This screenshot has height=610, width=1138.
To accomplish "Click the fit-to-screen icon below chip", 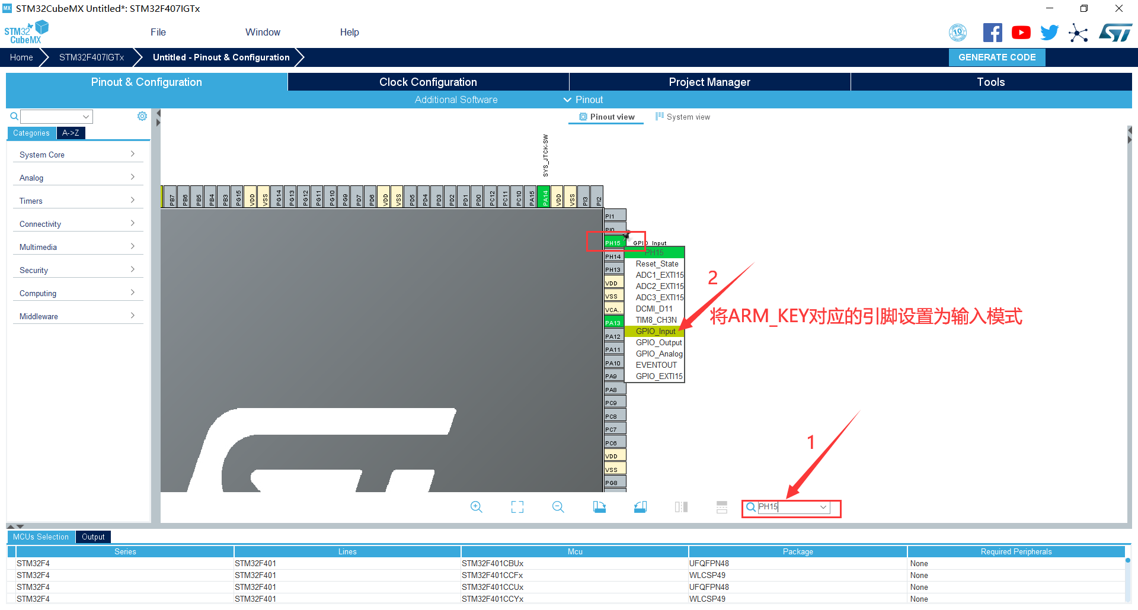I will (x=517, y=507).
